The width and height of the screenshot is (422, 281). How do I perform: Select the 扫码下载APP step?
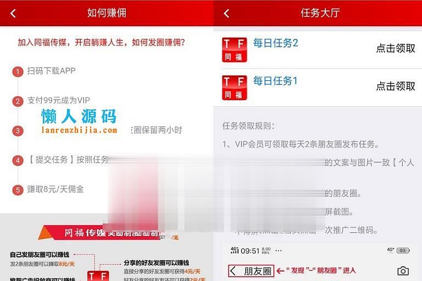pos(51,71)
